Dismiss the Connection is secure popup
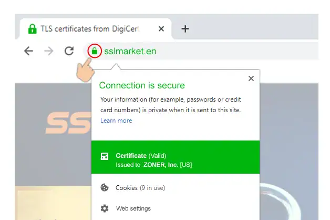Image resolution: width=330 pixels, height=220 pixels. click(251, 78)
